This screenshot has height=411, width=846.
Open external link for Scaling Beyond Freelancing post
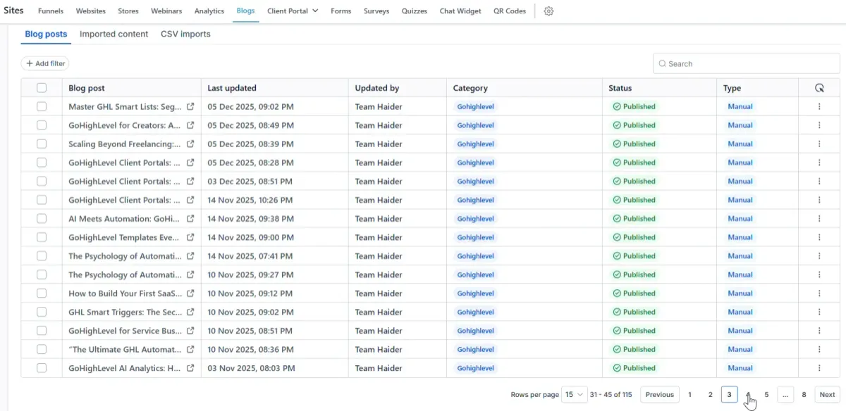click(190, 144)
